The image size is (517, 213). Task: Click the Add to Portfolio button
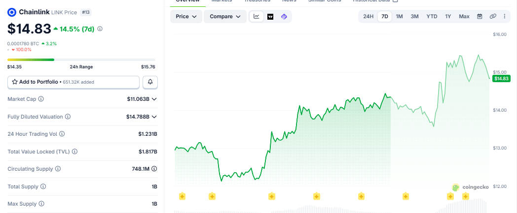(74, 82)
